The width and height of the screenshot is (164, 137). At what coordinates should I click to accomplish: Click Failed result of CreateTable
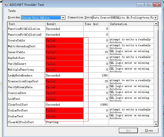tap(65, 40)
